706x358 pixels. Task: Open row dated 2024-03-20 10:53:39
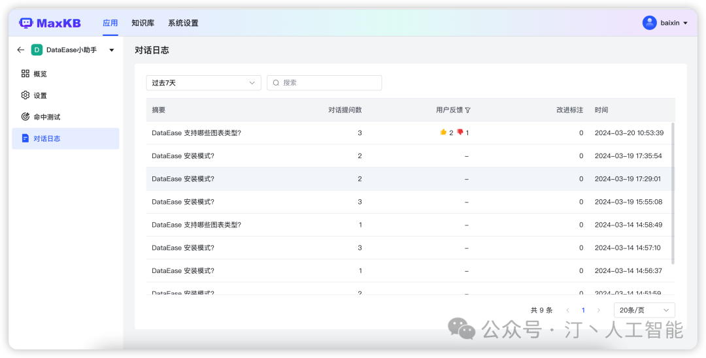click(x=410, y=133)
